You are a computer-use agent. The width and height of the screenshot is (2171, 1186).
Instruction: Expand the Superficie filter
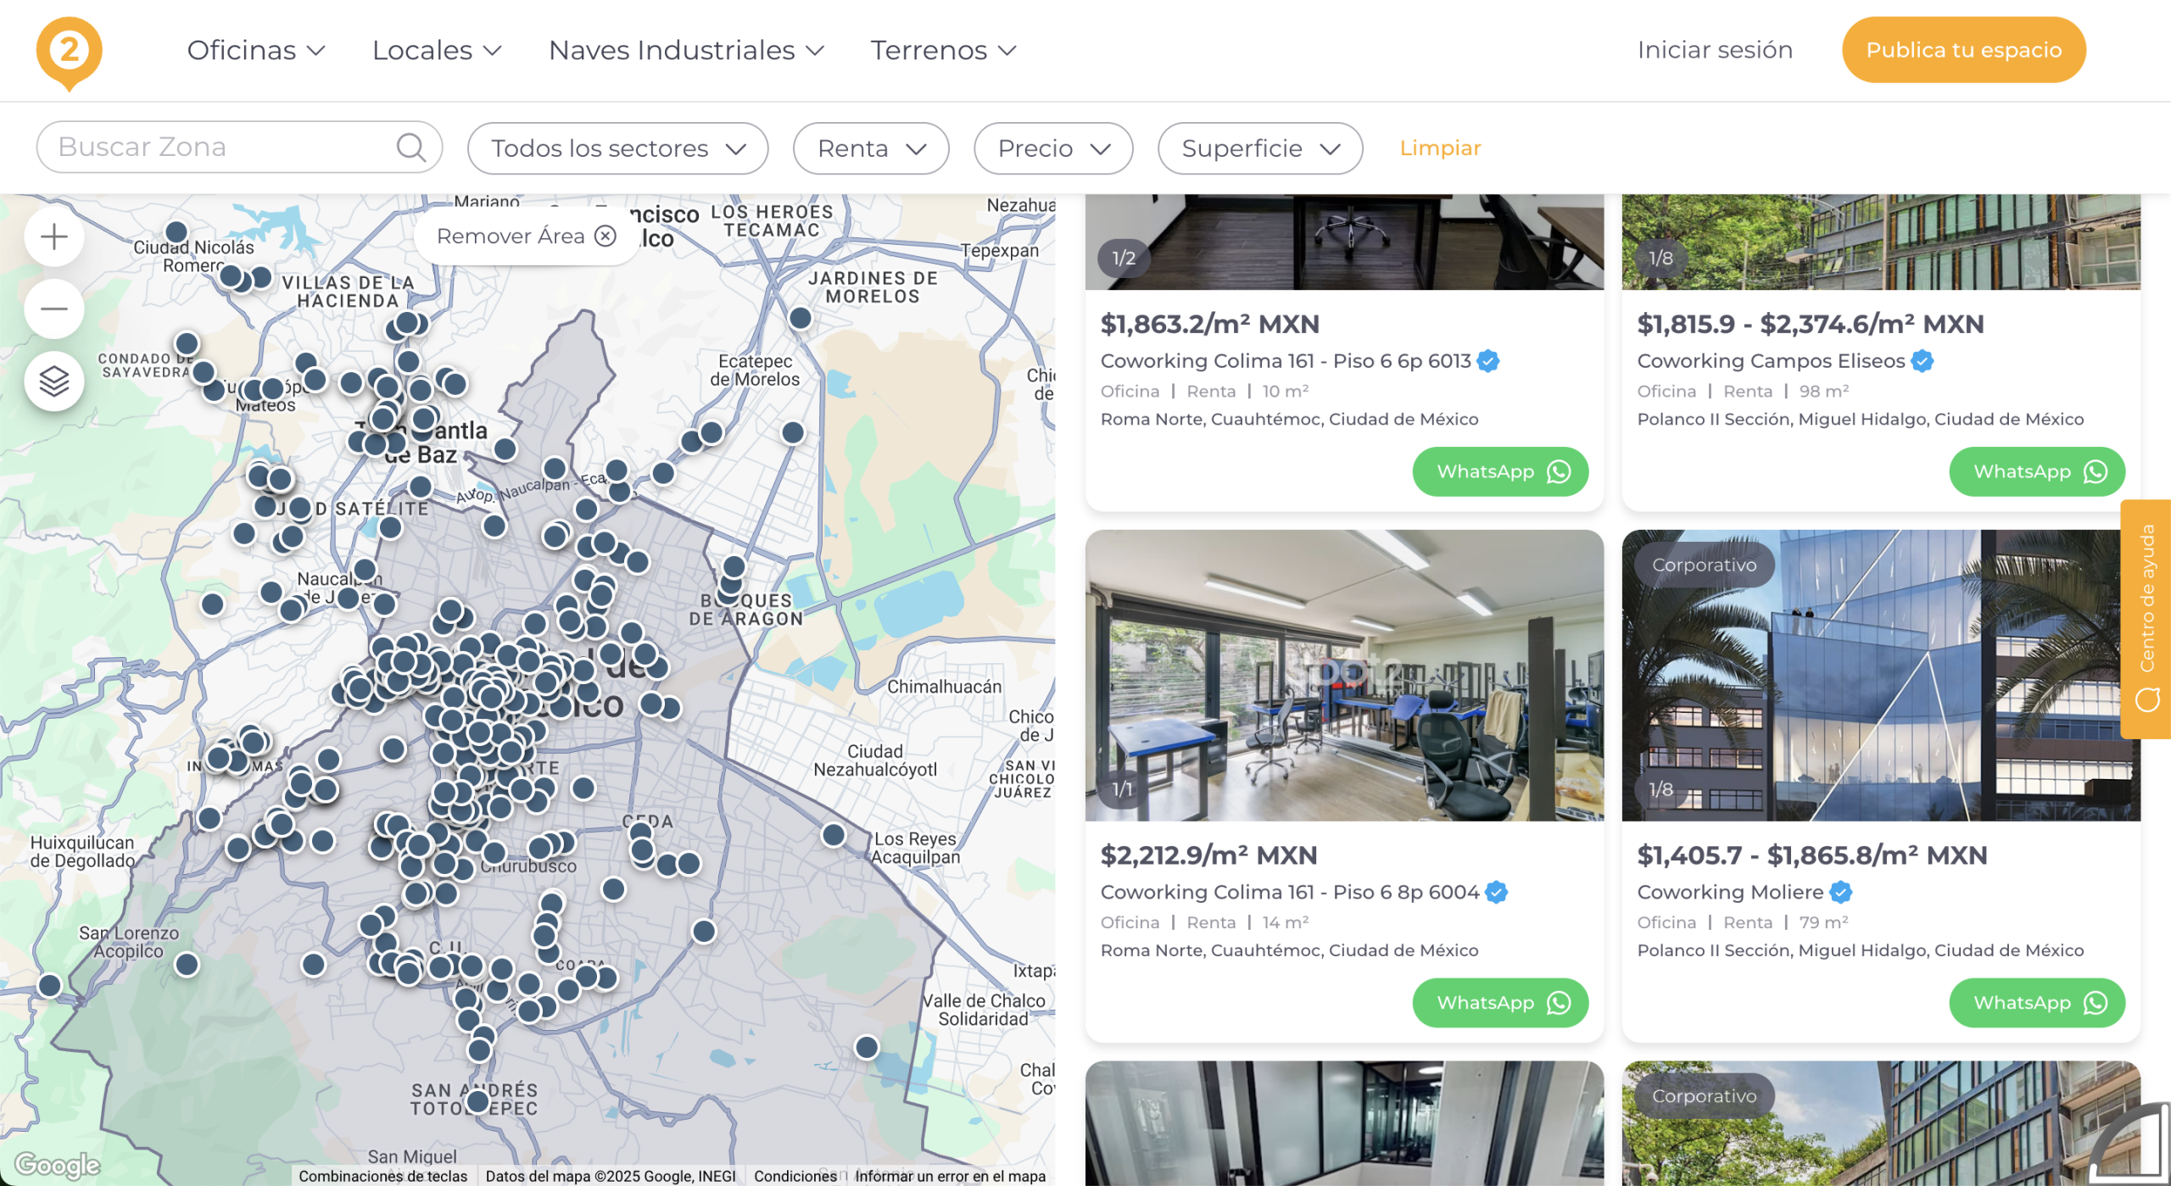(x=1260, y=148)
